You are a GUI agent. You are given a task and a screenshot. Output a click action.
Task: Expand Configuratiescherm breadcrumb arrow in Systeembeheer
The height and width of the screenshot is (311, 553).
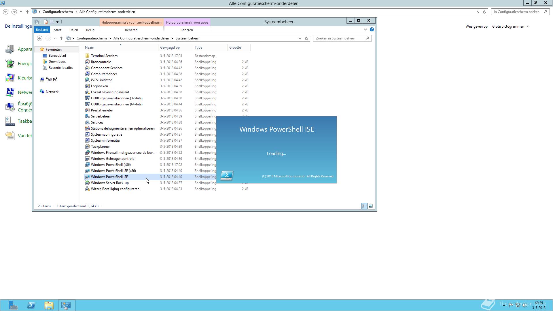[110, 38]
